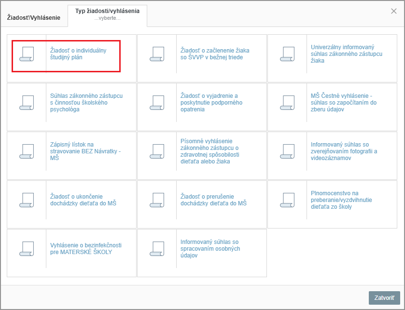Close the dialog with the X icon

click(394, 11)
